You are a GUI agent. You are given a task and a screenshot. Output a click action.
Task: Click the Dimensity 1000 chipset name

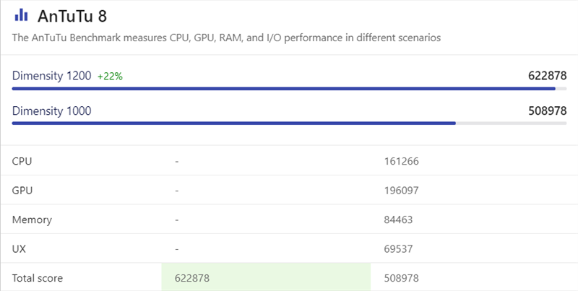coord(52,110)
